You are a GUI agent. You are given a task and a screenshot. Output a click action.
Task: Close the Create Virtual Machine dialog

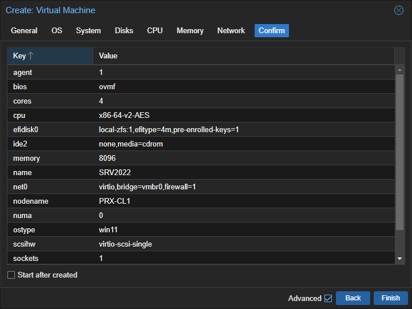point(399,10)
